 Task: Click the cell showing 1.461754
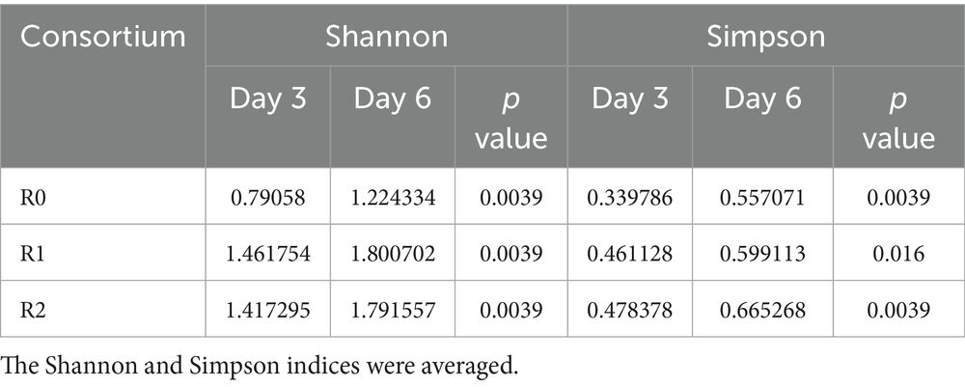pyautogui.click(x=266, y=256)
